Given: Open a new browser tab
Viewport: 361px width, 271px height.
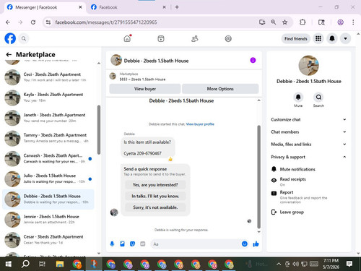Looking at the screenshot, I should 177,7.
